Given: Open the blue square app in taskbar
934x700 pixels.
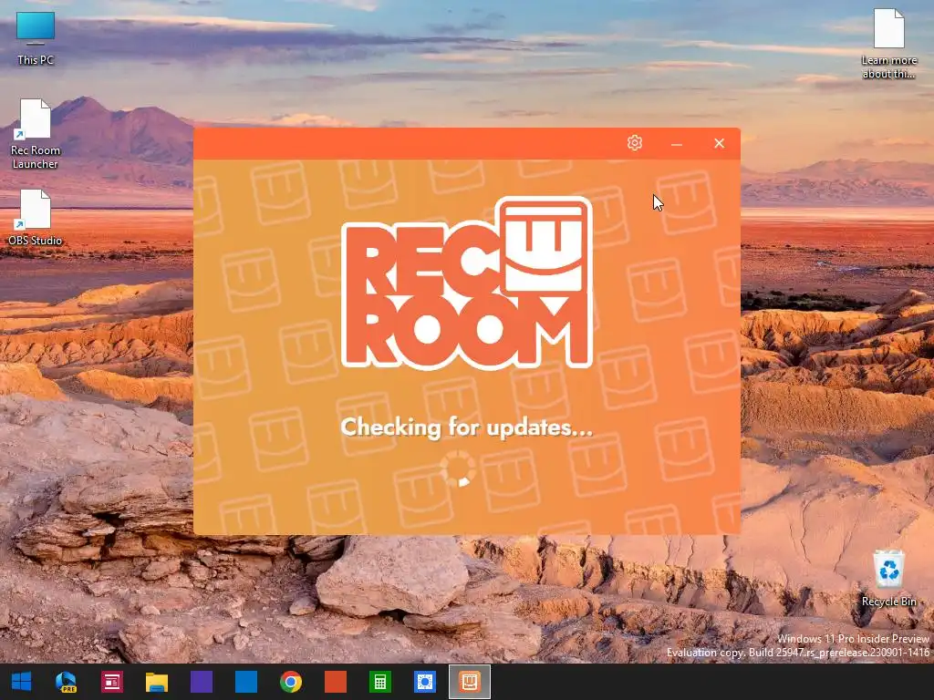Looking at the screenshot, I should tap(246, 682).
